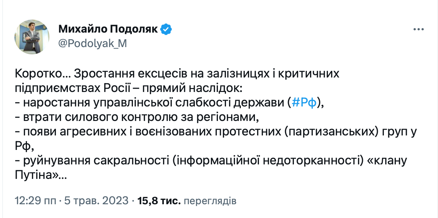Open the @Podolyak_M handle link
This screenshot has height=218, width=438.
point(93,43)
